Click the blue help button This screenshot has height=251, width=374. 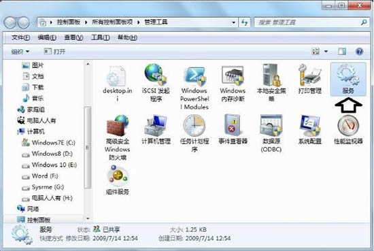point(359,51)
